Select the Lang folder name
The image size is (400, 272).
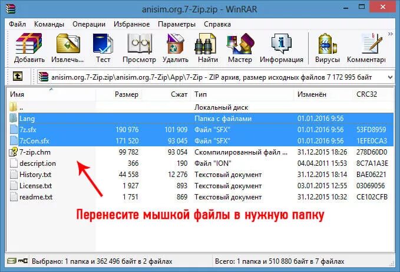pos(27,119)
